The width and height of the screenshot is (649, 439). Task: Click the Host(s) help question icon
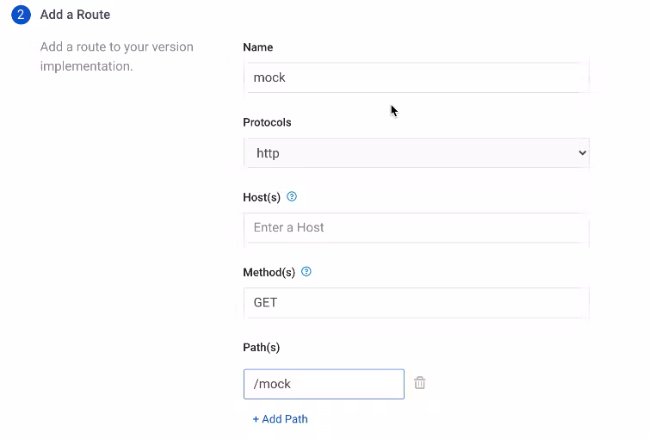[x=292, y=197]
